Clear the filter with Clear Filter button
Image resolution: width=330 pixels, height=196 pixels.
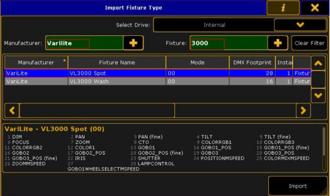(x=309, y=43)
